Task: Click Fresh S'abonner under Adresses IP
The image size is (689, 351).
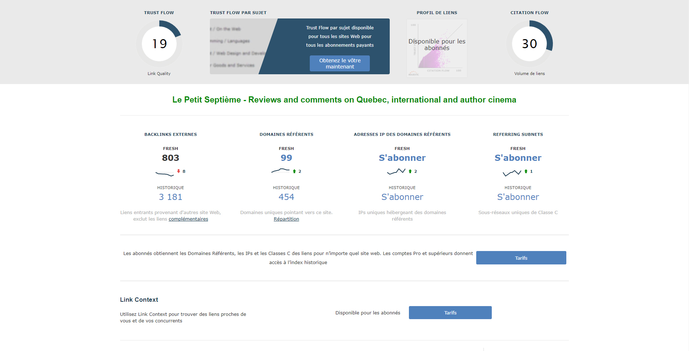Action: tap(402, 158)
